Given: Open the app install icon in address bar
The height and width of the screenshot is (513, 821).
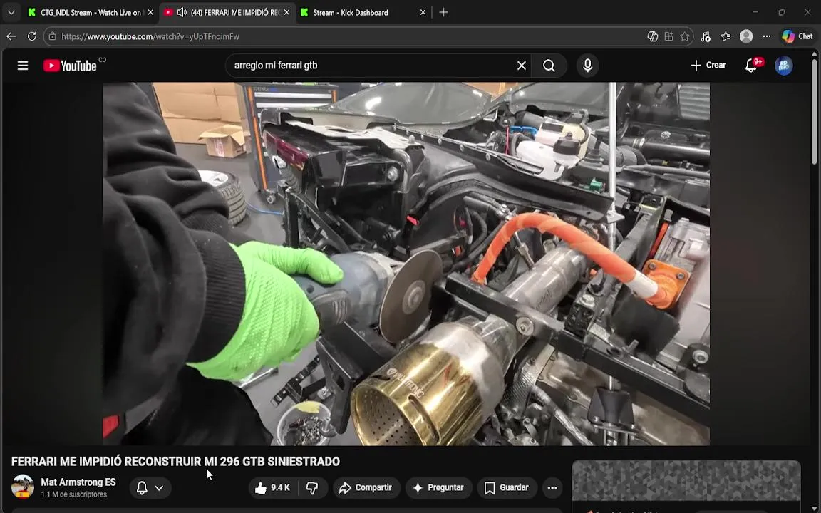Looking at the screenshot, I should click(668, 36).
